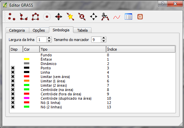
Task: Click the gray Dinâmico color swatch
Action: tap(27, 63)
